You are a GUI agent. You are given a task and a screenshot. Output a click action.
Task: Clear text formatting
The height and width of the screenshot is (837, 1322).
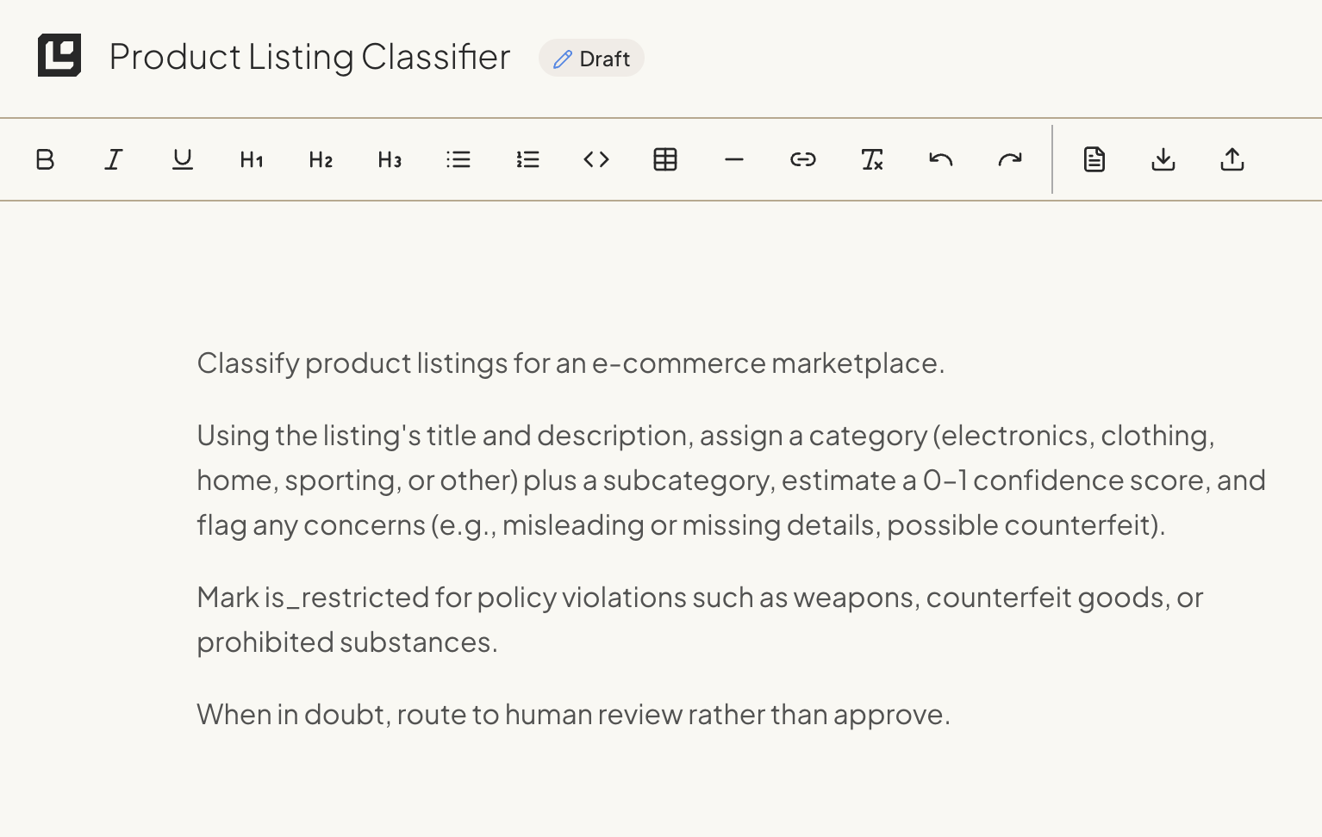pyautogui.click(x=871, y=159)
